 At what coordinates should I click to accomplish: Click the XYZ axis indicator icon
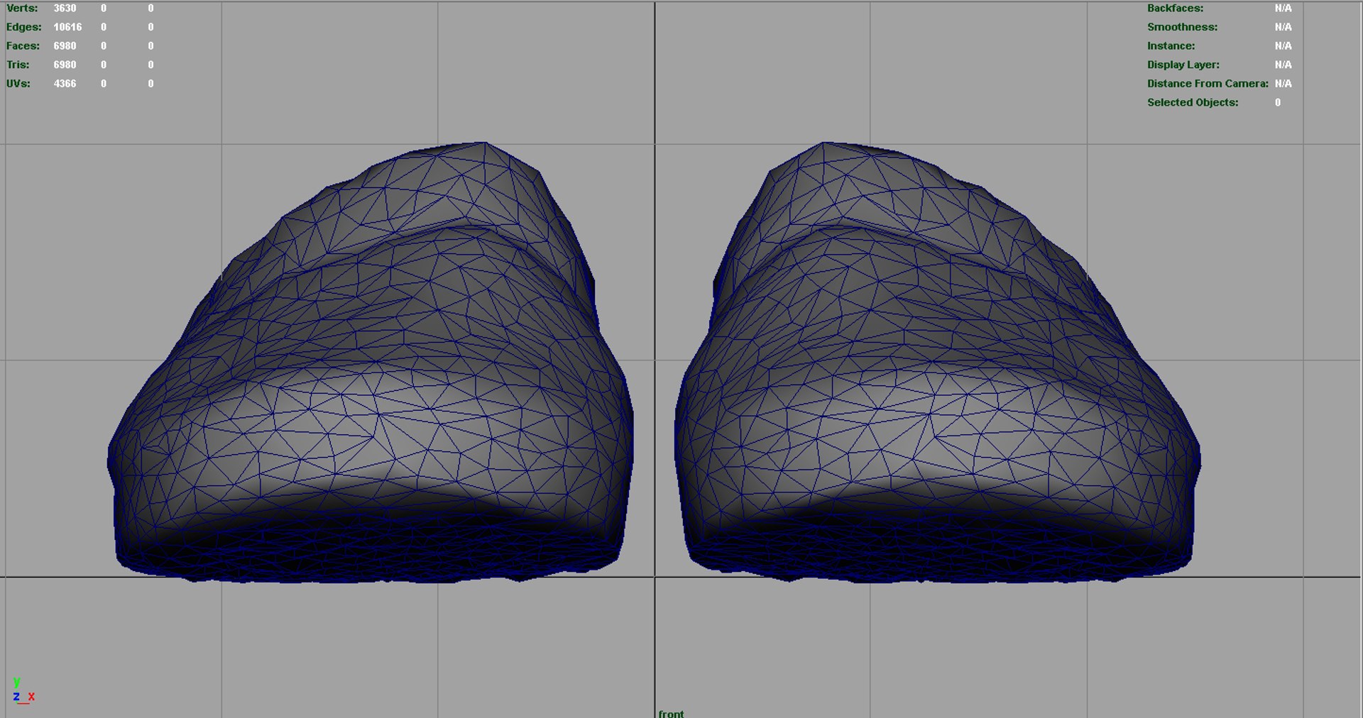click(23, 691)
